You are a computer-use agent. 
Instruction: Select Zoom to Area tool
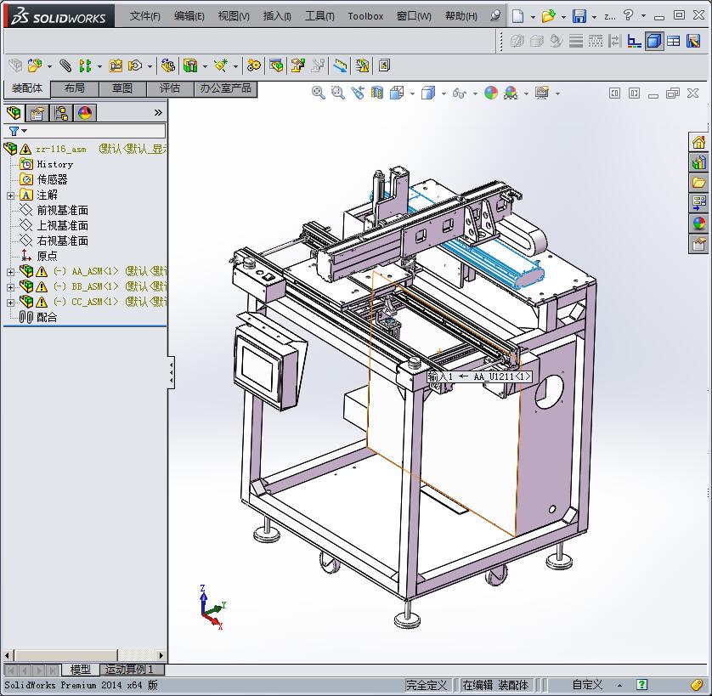[x=338, y=93]
